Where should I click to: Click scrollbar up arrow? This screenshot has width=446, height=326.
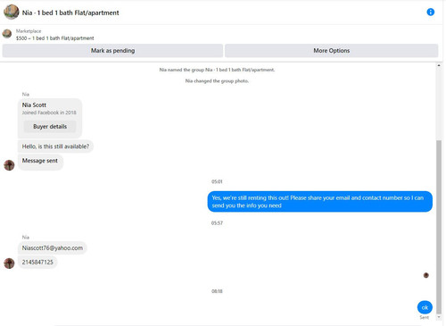(439, 65)
